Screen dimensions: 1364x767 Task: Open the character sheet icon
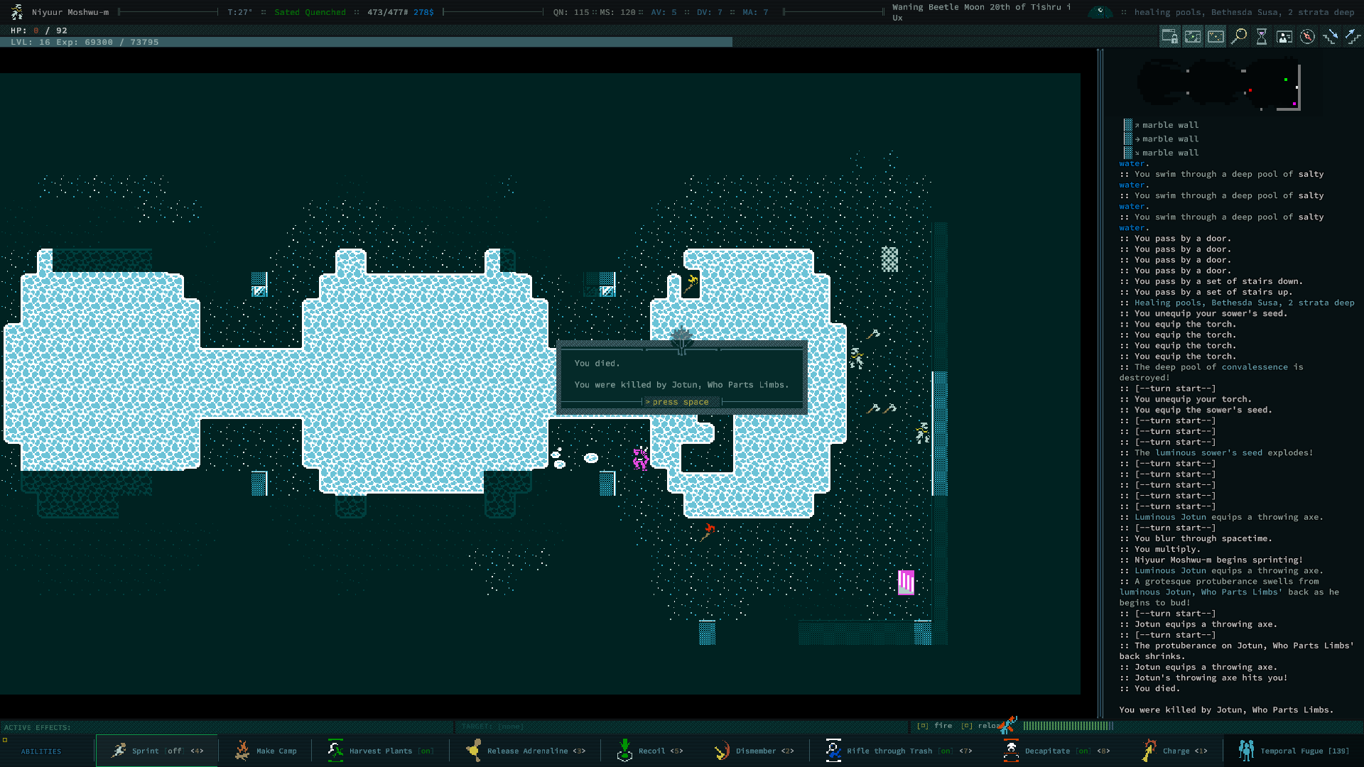(1284, 36)
